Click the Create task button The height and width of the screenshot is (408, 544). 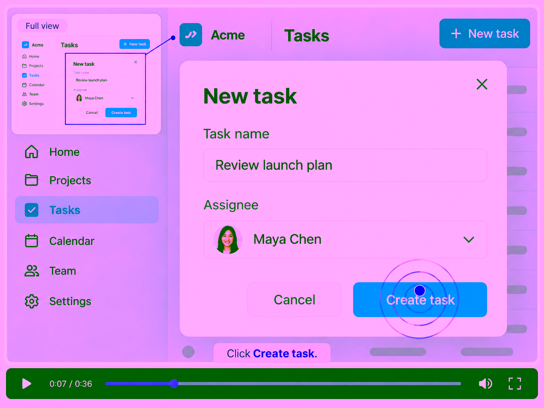pyautogui.click(x=420, y=300)
